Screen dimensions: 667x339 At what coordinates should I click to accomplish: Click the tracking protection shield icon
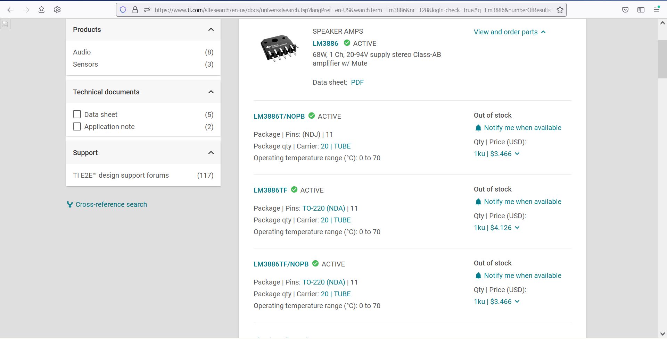pyautogui.click(x=123, y=10)
